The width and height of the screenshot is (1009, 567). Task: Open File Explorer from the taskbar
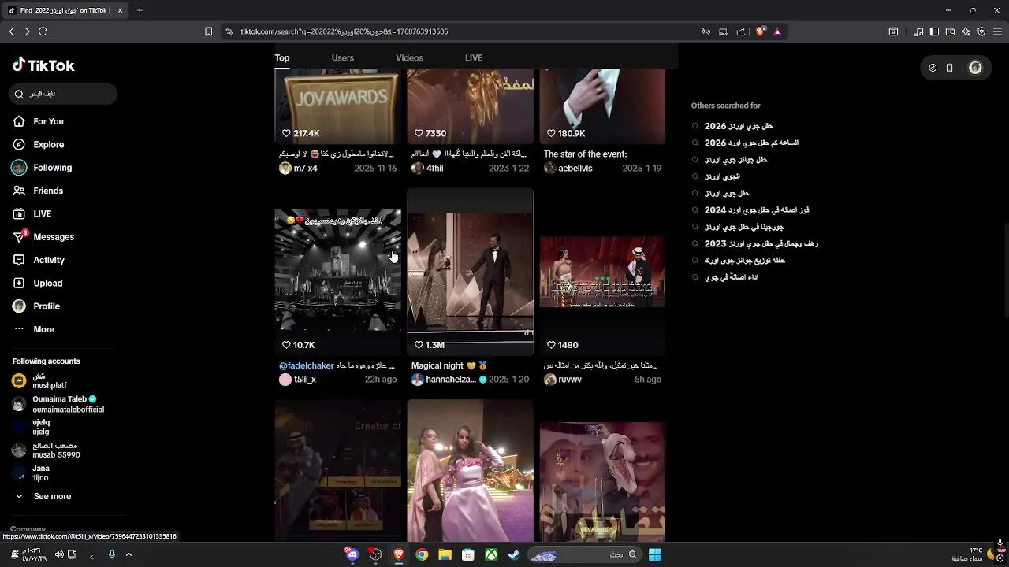tap(445, 554)
